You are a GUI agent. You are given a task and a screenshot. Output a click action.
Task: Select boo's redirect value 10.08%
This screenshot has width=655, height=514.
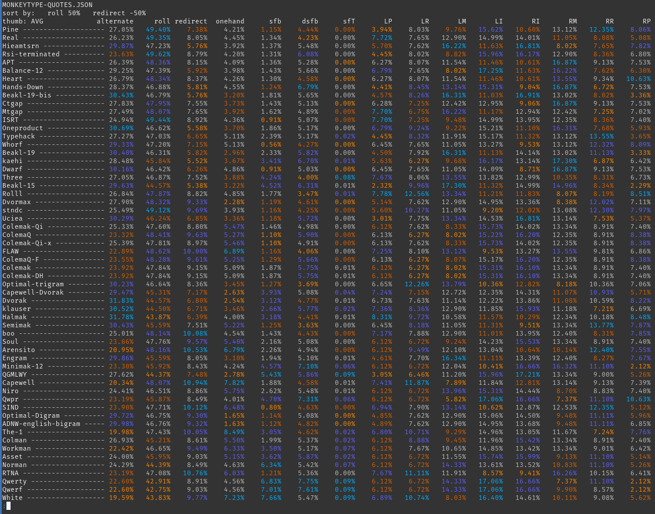pos(195,333)
